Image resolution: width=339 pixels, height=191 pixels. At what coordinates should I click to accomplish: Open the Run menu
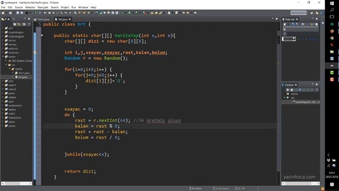coord(74,7)
